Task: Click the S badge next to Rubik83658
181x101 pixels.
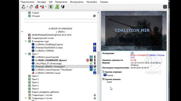Action: pyautogui.click(x=95, y=47)
